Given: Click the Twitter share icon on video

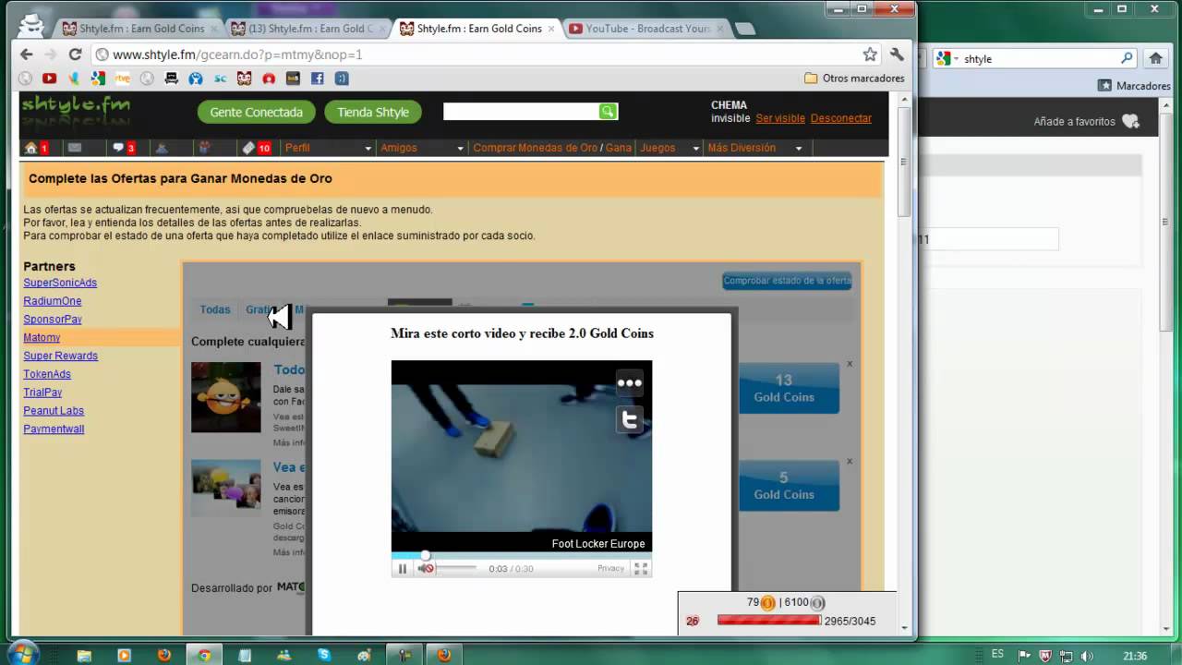Looking at the screenshot, I should pos(629,420).
